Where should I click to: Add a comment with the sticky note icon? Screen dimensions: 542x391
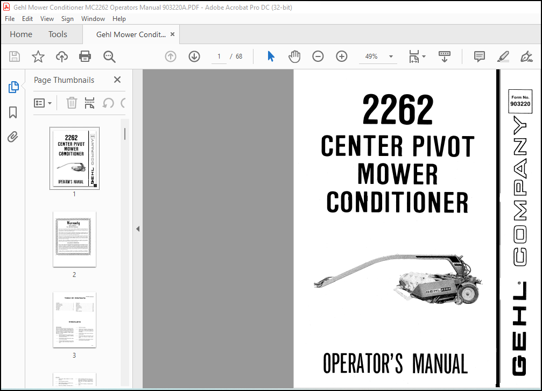480,56
